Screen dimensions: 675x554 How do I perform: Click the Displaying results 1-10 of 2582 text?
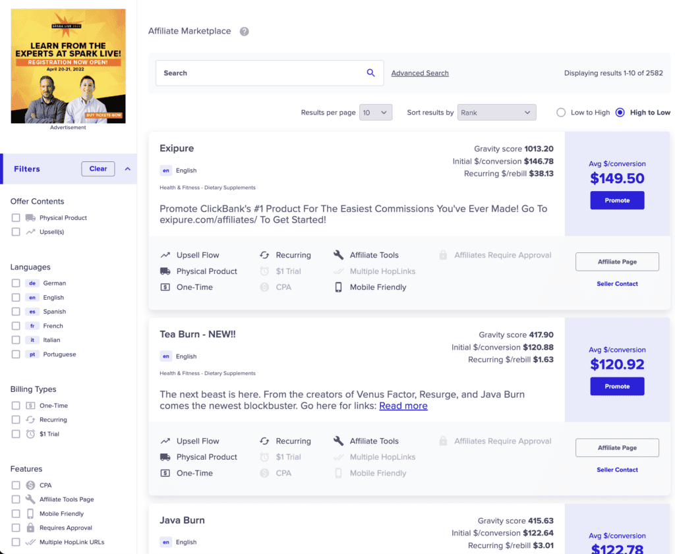(614, 73)
